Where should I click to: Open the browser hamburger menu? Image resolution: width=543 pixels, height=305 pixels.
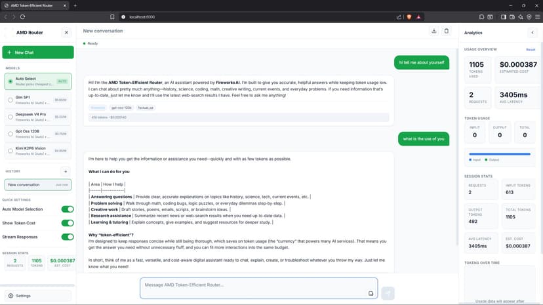click(538, 16)
